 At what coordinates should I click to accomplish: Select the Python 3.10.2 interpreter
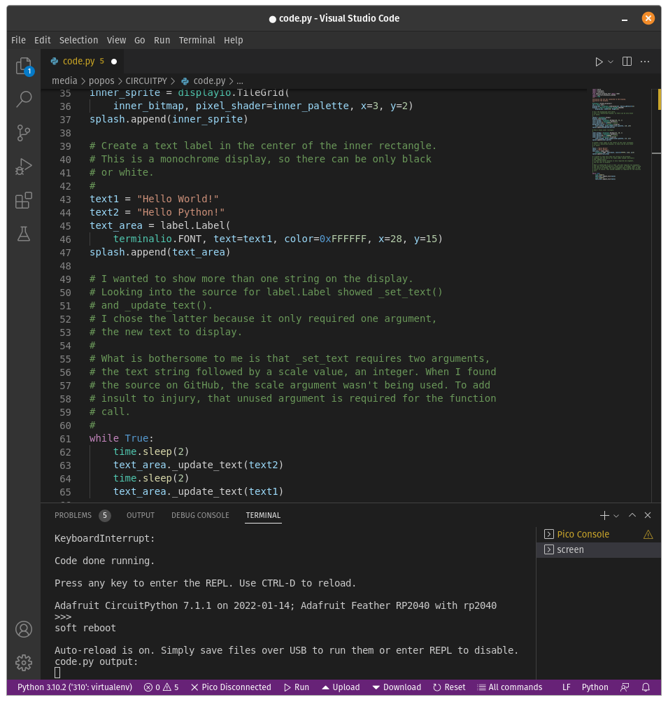75,687
